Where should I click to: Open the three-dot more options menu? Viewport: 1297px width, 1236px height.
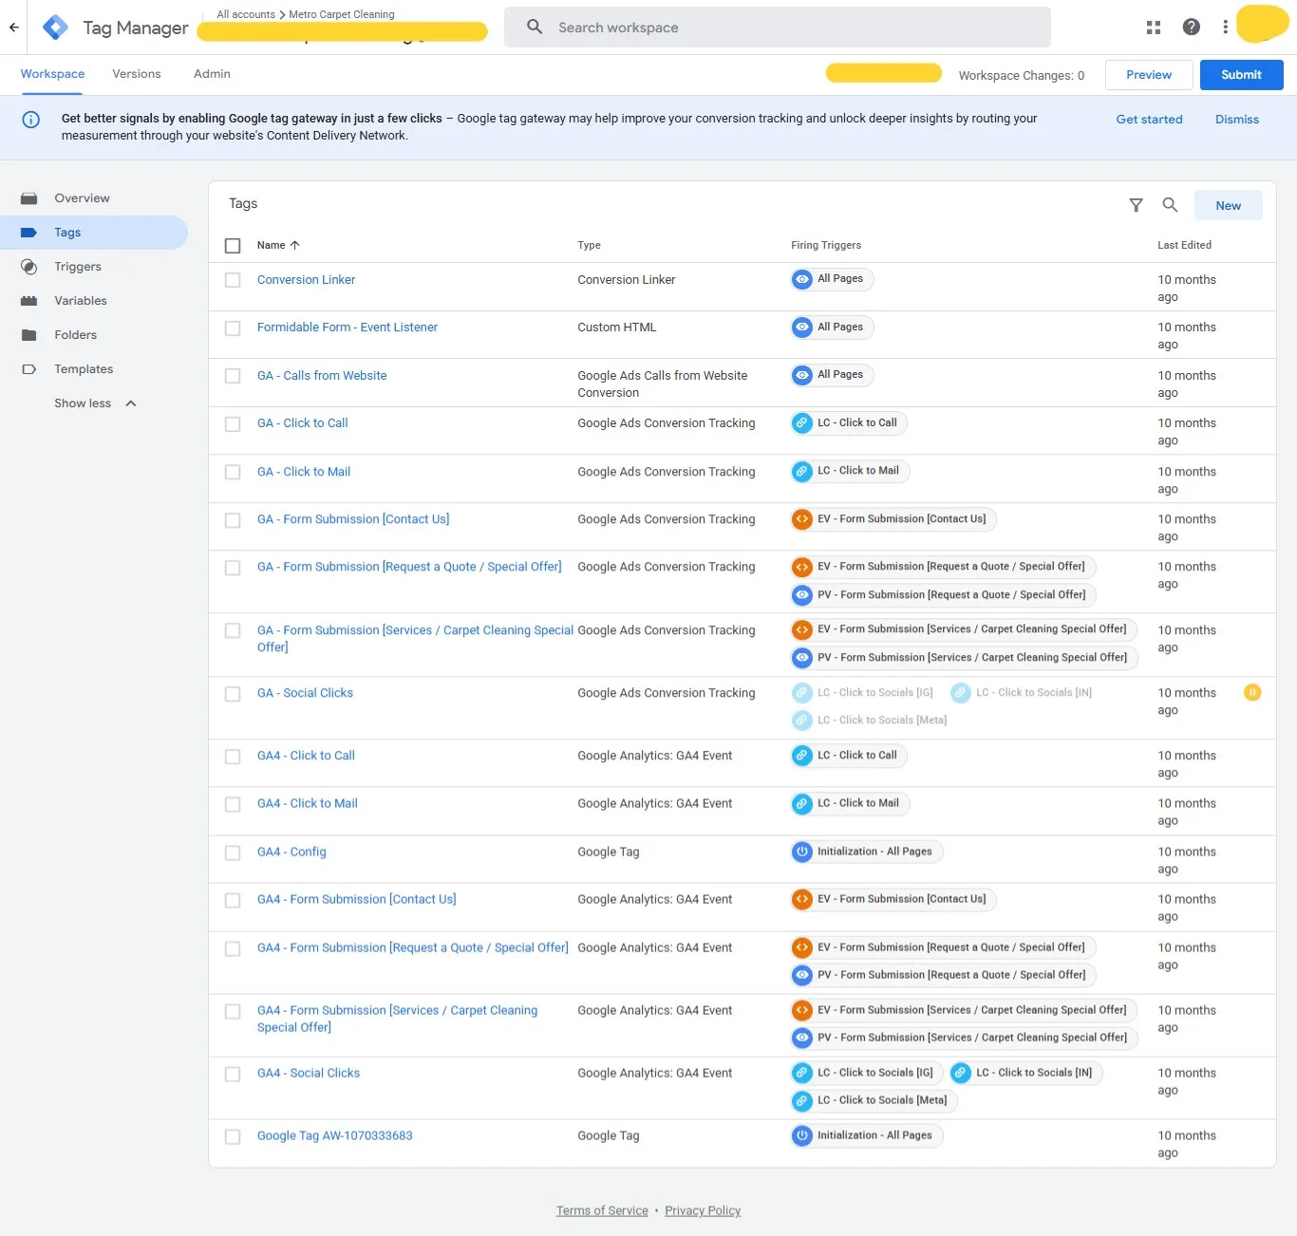click(1225, 28)
